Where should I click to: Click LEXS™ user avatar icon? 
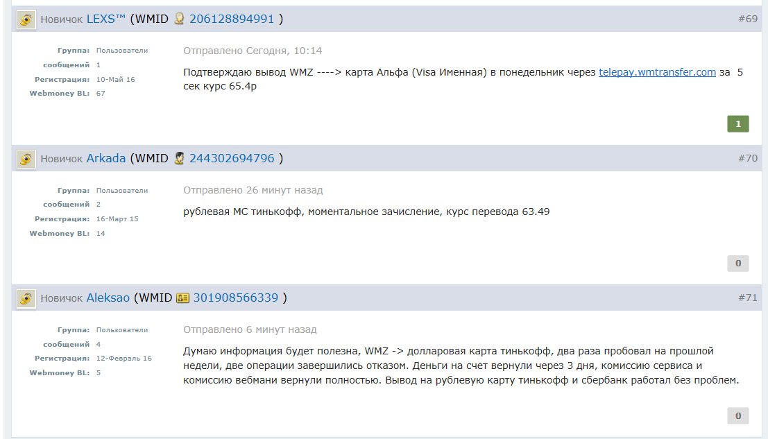26,19
